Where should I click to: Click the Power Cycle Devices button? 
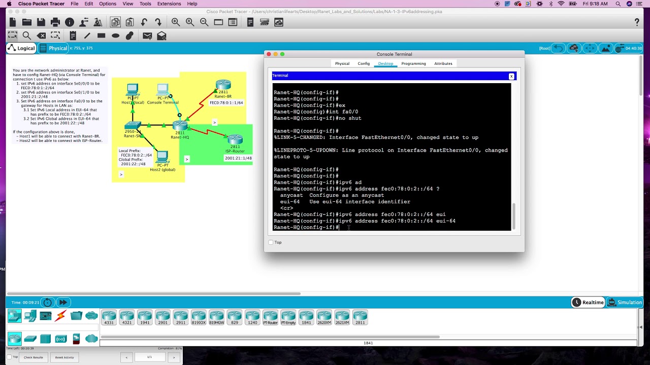click(x=47, y=302)
